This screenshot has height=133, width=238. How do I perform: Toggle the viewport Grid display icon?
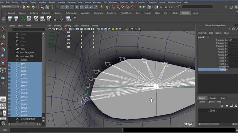tap(70, 29)
